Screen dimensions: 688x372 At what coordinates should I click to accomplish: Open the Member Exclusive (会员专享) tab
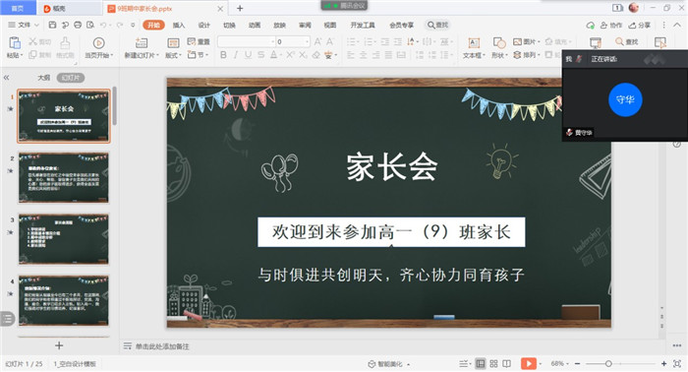click(401, 25)
